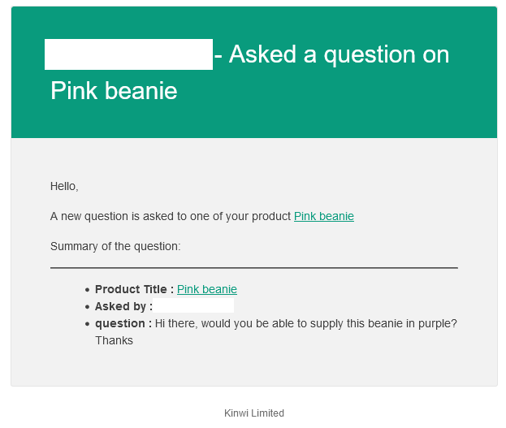Click the "Asked a question on" header text
The width and height of the screenshot is (506, 428).
[x=339, y=54]
